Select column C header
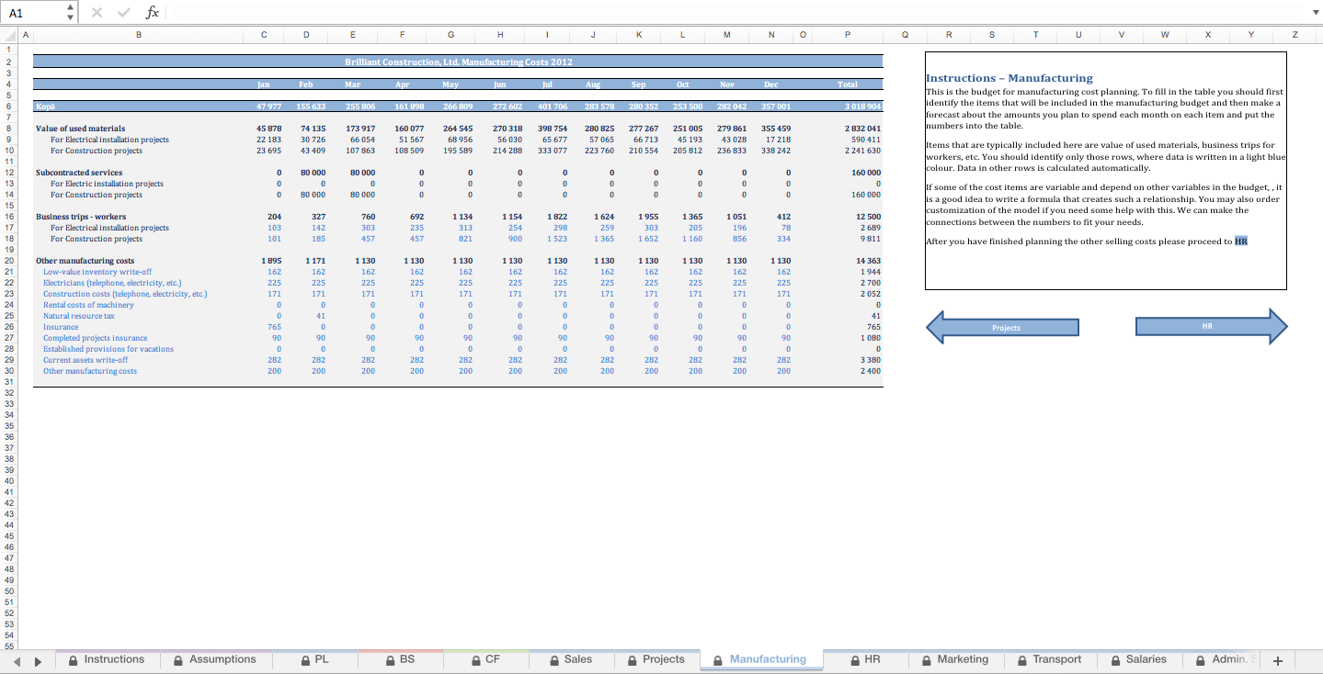Screen dimensions: 1323x674 (x=264, y=35)
